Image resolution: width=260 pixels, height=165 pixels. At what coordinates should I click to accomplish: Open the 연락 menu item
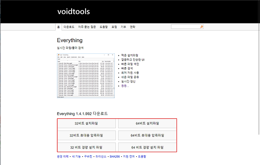click(x=133, y=27)
